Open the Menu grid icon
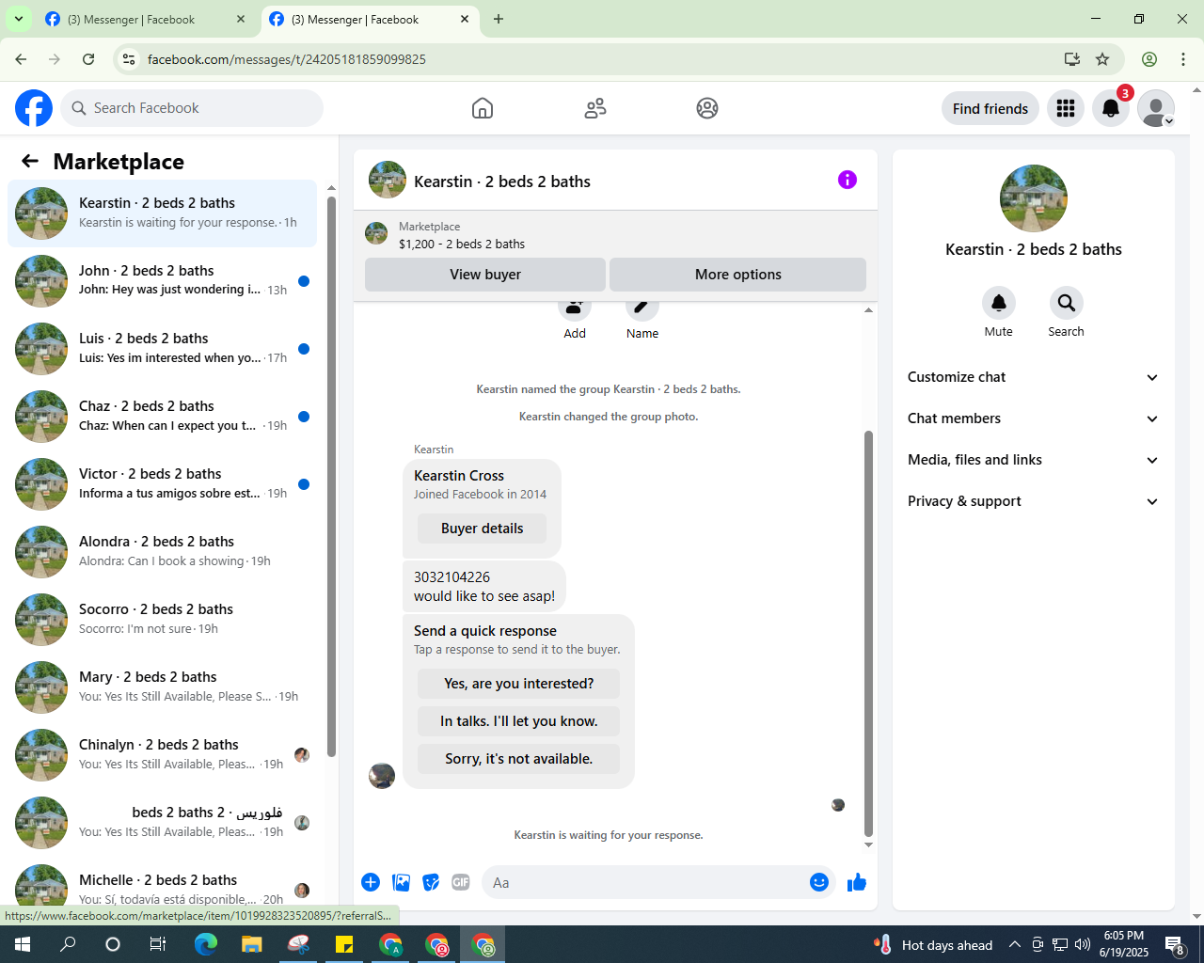Screen dimensions: 1204x963 click(1066, 108)
